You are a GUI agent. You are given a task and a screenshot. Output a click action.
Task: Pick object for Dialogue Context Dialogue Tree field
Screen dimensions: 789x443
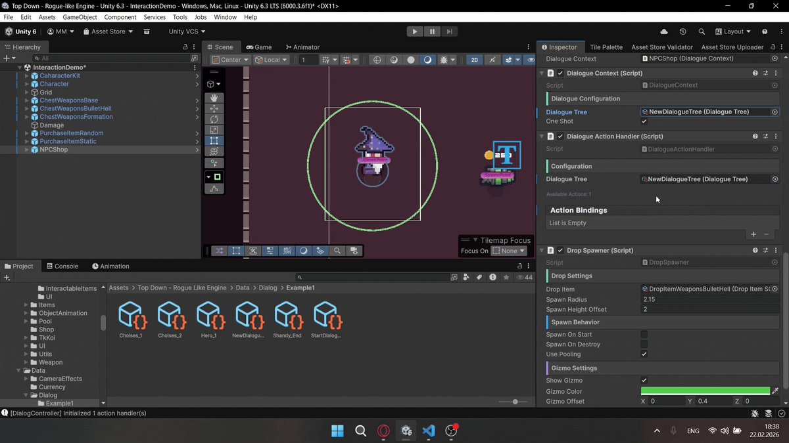pos(775,112)
